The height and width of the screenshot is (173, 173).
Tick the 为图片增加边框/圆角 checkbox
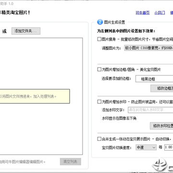click(x=99, y=69)
